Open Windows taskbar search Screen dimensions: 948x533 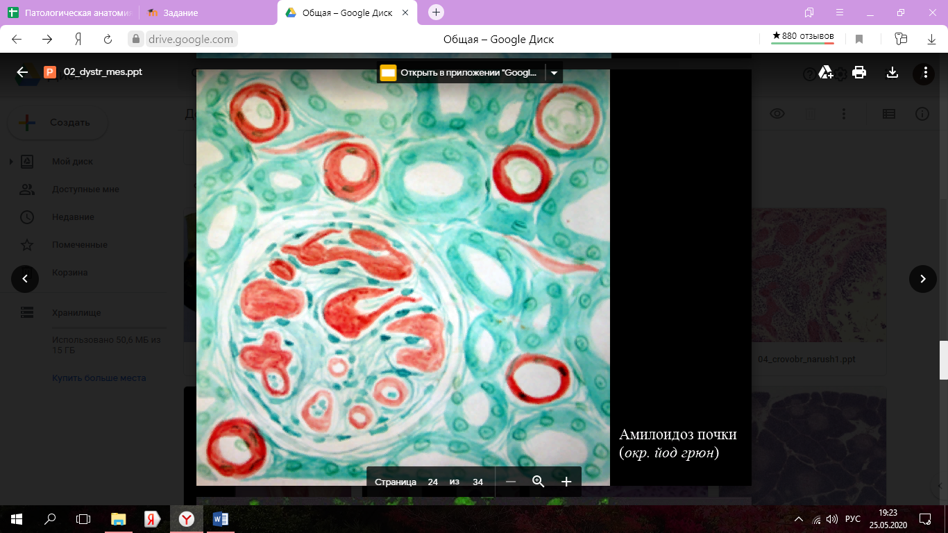(x=50, y=518)
